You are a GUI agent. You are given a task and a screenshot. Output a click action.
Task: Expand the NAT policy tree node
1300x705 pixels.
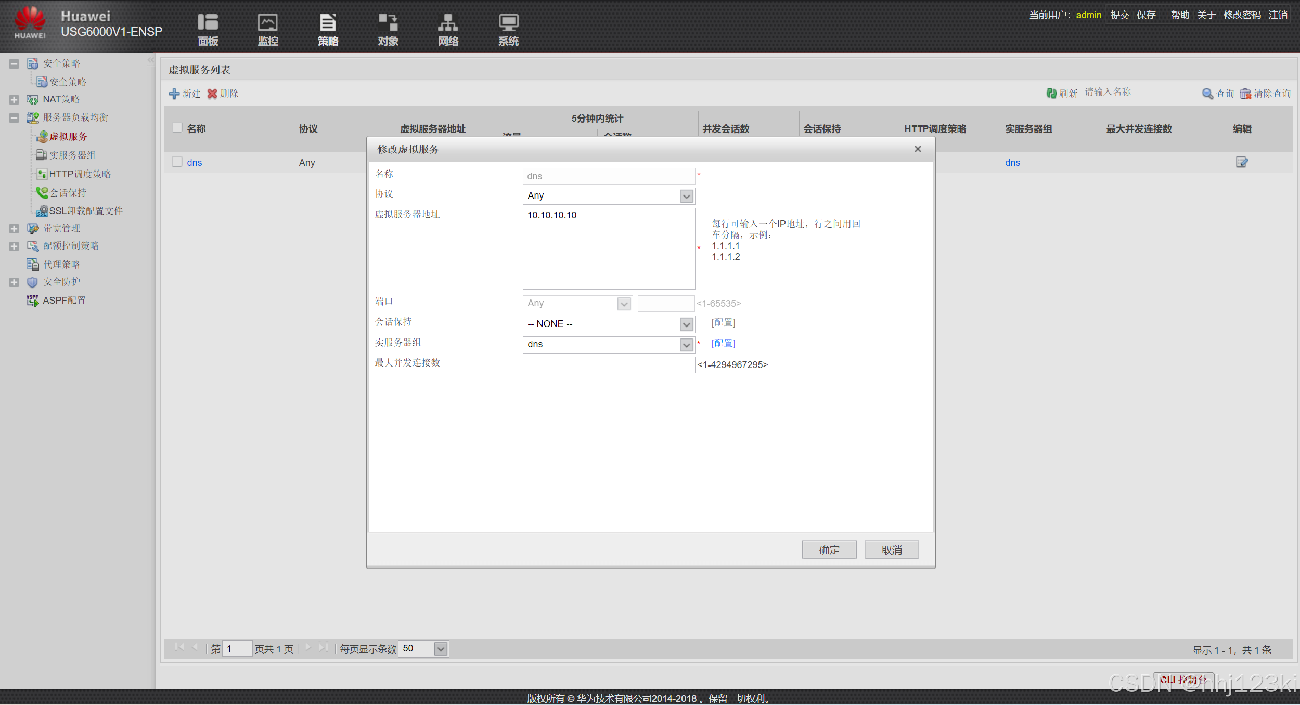tap(14, 99)
